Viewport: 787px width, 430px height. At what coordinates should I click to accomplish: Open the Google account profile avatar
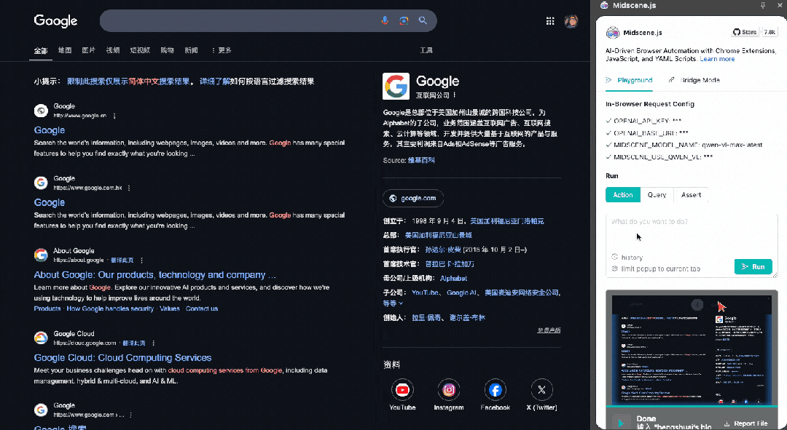point(571,21)
